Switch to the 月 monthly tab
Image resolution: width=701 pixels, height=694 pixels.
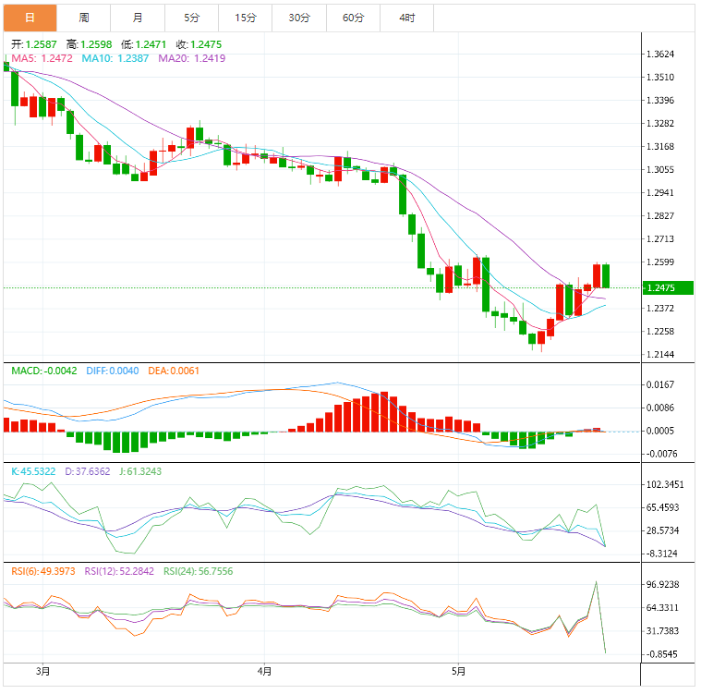[138, 18]
